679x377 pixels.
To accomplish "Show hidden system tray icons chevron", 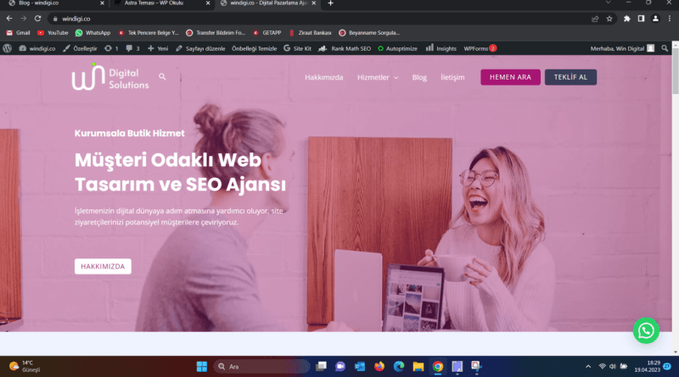I will pyautogui.click(x=588, y=367).
